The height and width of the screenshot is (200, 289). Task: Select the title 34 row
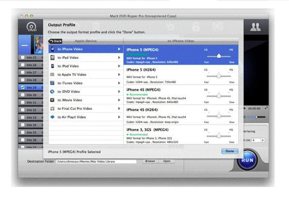pyautogui.click(x=30, y=125)
